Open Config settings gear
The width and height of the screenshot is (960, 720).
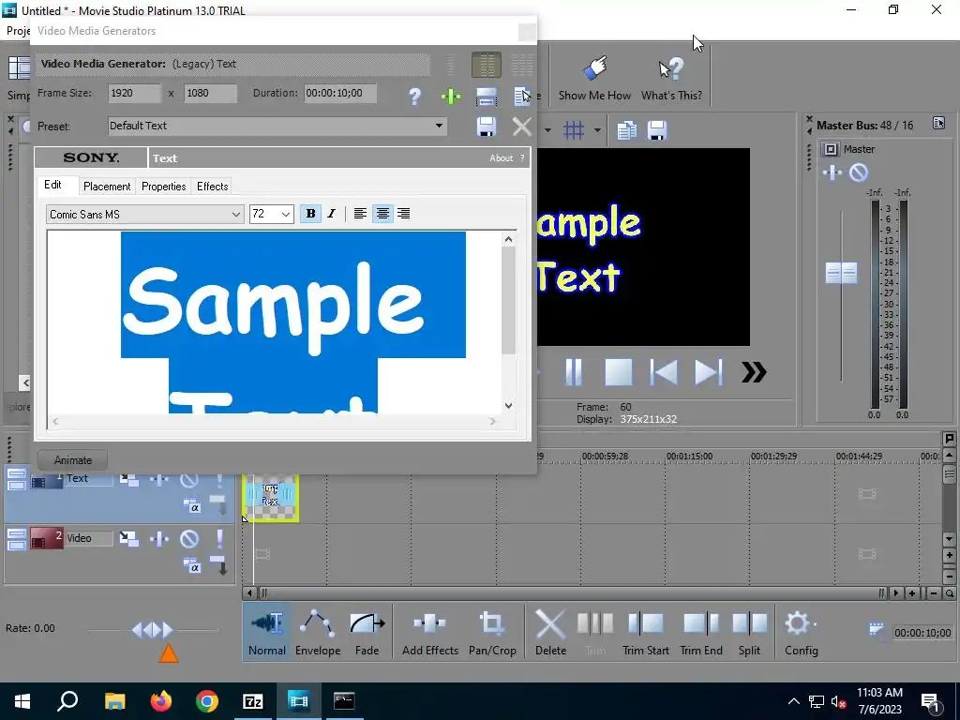pyautogui.click(x=801, y=633)
